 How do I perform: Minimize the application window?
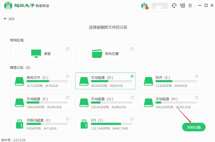[x=200, y=6]
